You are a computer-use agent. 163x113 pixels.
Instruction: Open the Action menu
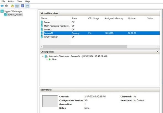pyautogui.click(x=11, y=1)
